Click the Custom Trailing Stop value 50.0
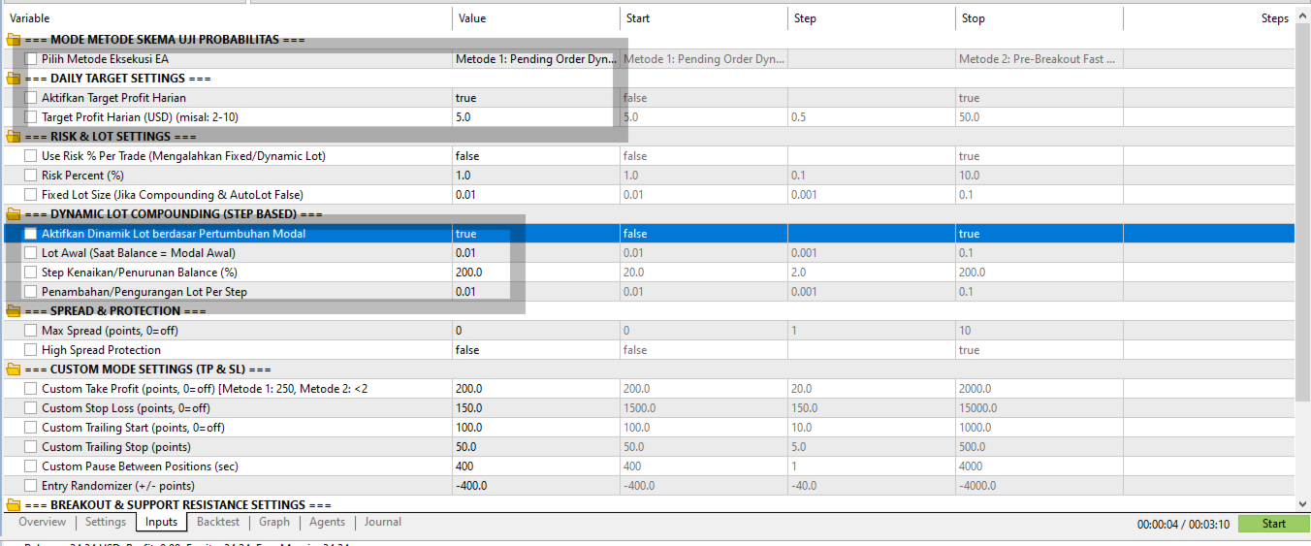This screenshot has height=546, width=1311. 536,447
